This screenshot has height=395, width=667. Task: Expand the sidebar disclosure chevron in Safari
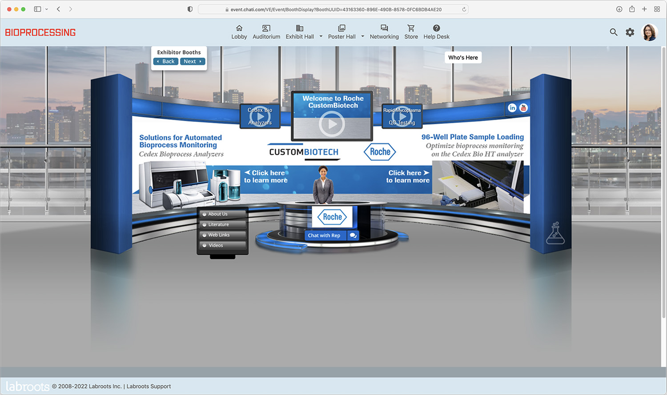coord(46,9)
